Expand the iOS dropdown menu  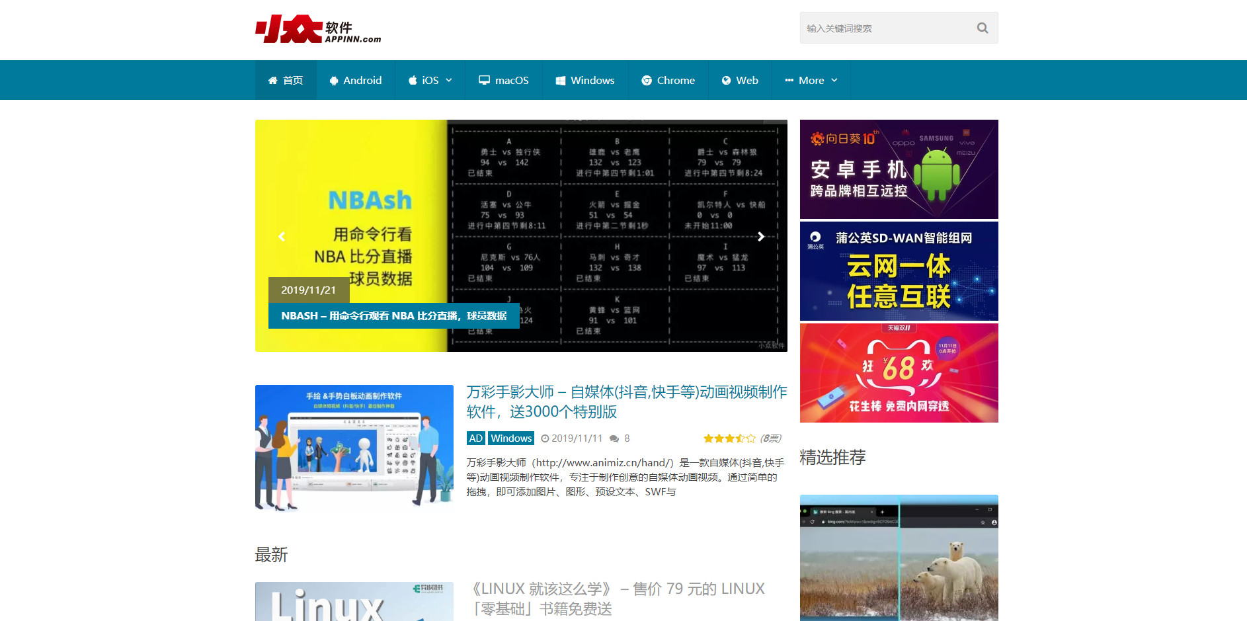click(x=450, y=80)
